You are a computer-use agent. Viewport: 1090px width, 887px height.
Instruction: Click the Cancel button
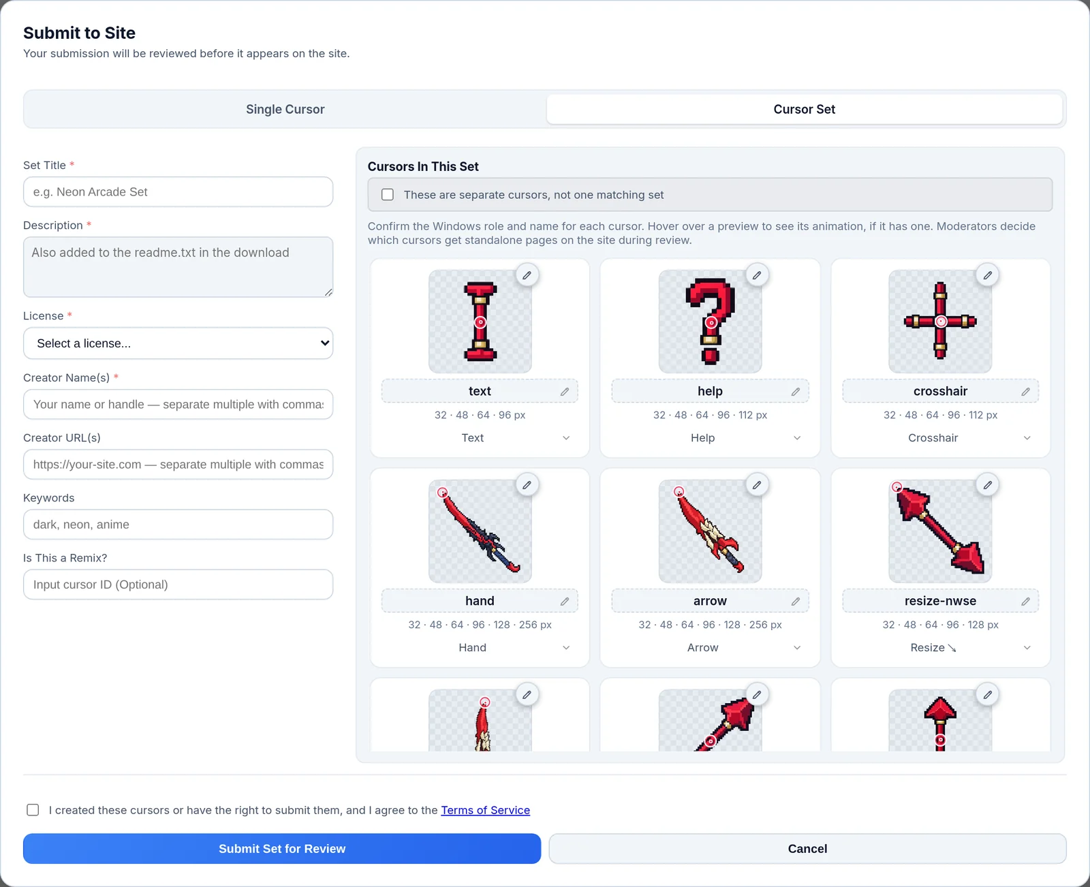(808, 849)
